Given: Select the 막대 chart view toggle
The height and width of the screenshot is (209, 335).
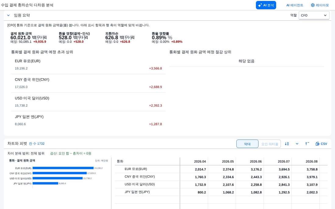Looking at the screenshot, I should [x=247, y=144].
